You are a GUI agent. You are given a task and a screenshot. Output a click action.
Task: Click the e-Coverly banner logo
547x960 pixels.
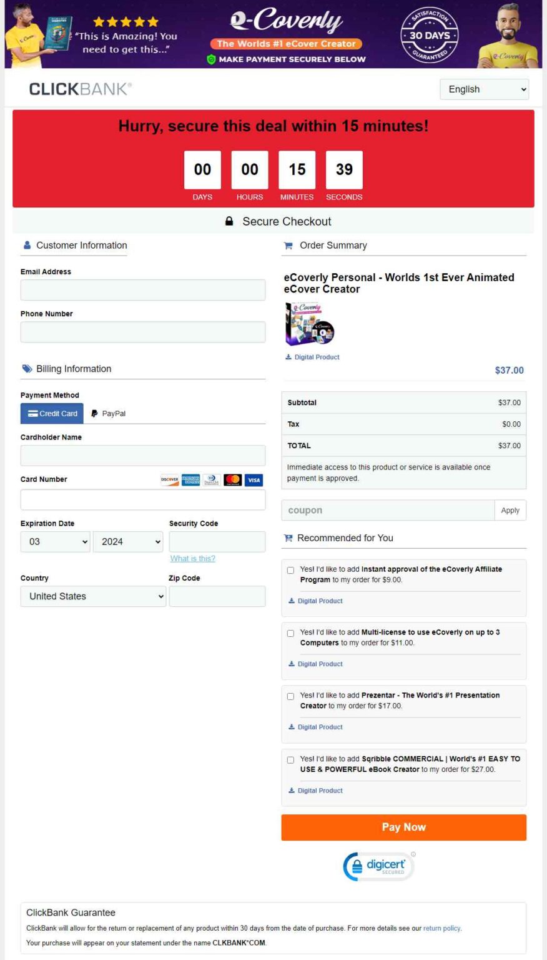pyautogui.click(x=286, y=21)
